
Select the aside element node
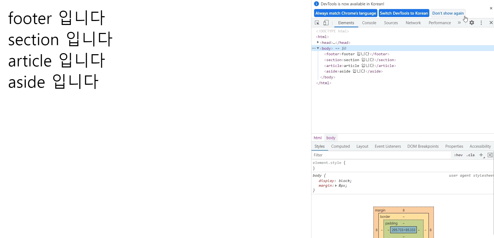[353, 71]
